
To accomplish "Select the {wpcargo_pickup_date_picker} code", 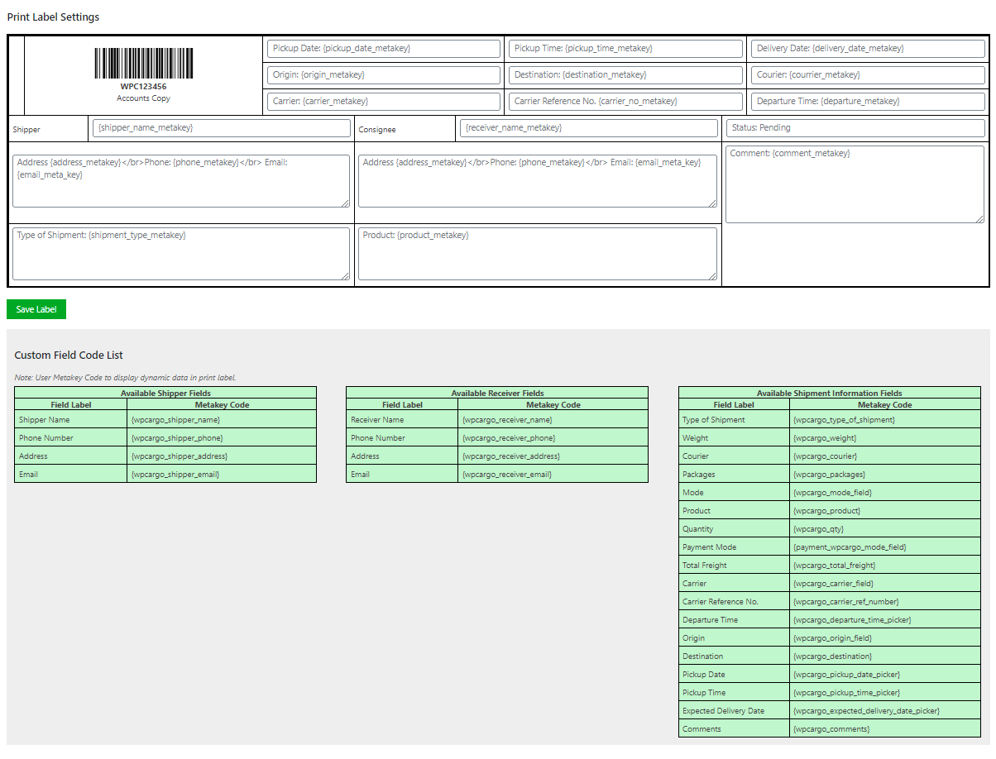I will [x=846, y=675].
